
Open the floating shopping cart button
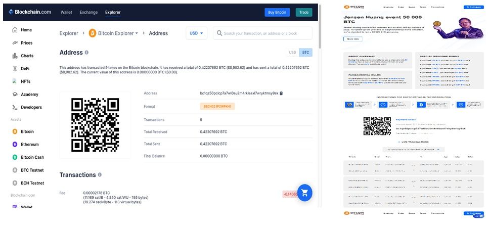coord(305,193)
